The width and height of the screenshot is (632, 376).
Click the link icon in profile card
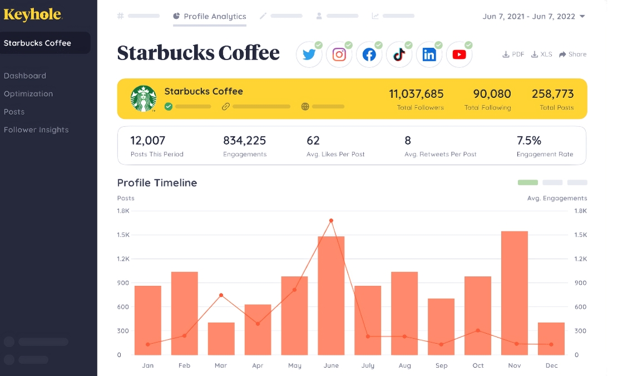[226, 106]
